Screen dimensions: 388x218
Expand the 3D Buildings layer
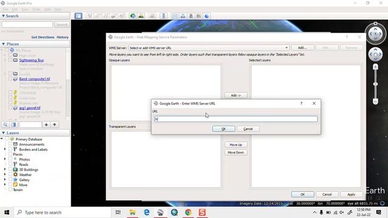pos(5,170)
